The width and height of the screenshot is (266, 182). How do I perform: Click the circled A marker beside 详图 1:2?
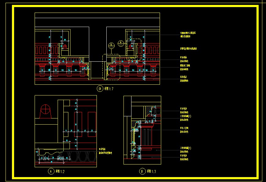click(51, 171)
